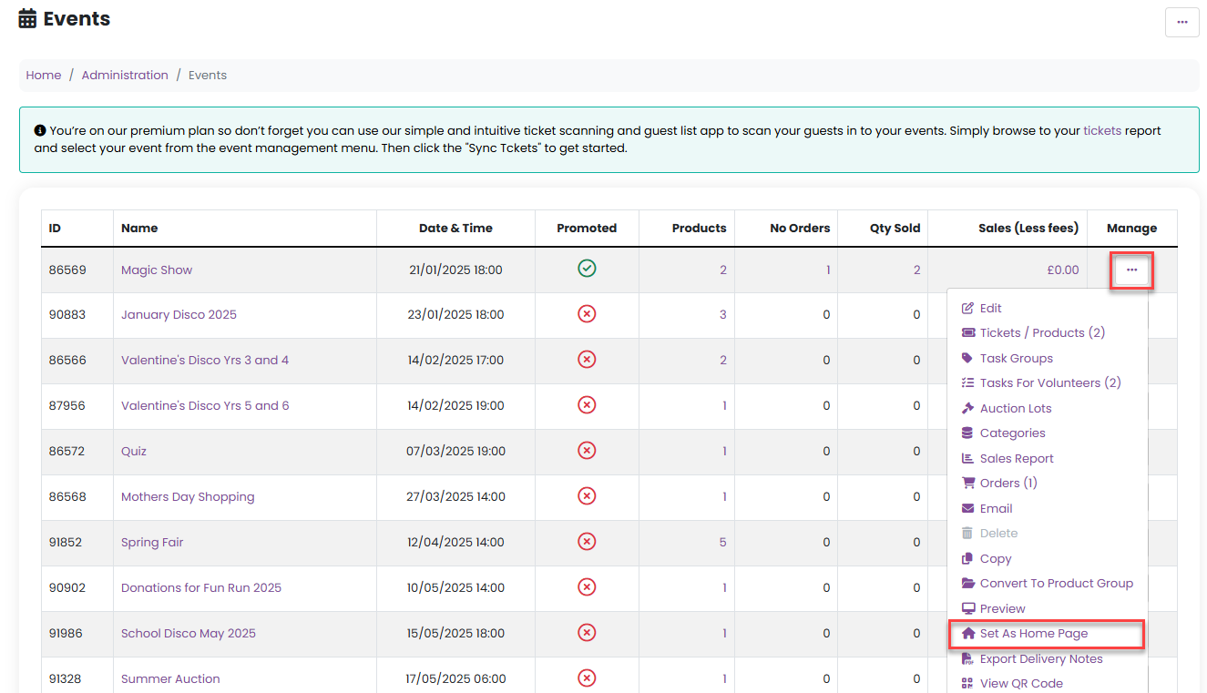This screenshot has width=1207, height=693.
Task: Go to Home breadcrumb link
Action: [44, 76]
